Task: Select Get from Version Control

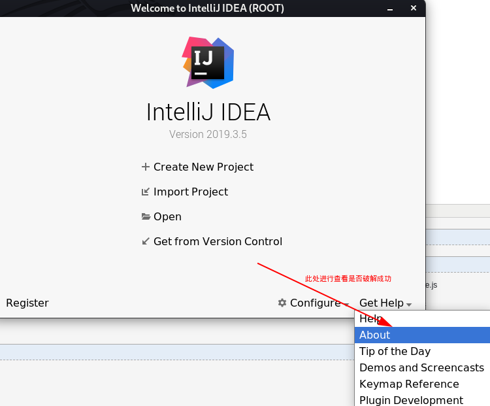Action: tap(218, 241)
